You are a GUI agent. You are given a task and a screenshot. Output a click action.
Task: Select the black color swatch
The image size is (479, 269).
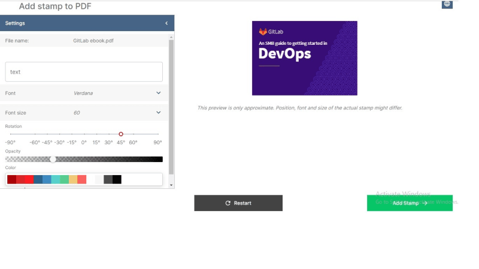click(117, 179)
